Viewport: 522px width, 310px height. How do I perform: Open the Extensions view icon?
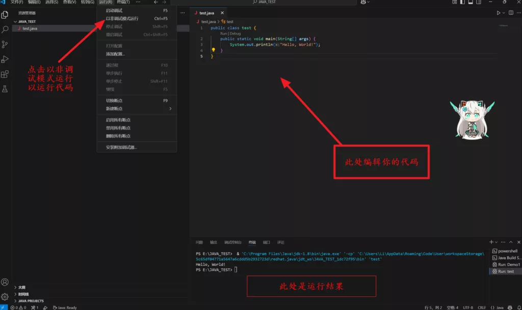pos(5,74)
